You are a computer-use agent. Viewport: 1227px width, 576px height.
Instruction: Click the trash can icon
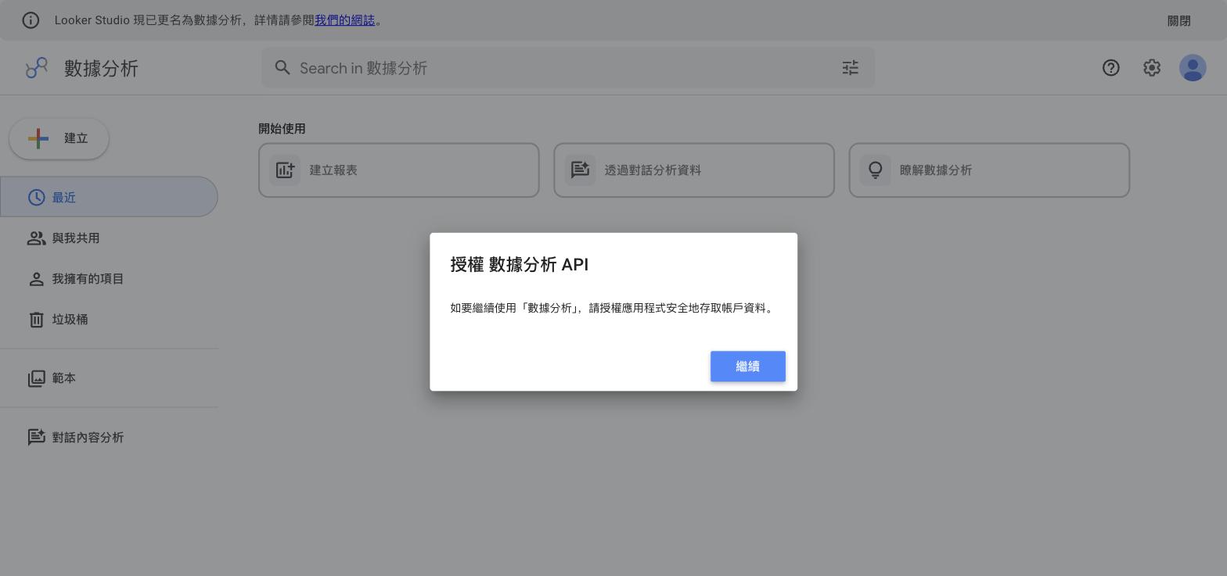pyautogui.click(x=36, y=320)
